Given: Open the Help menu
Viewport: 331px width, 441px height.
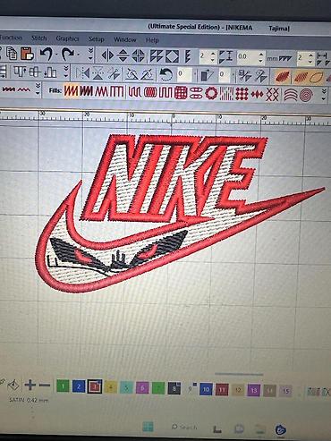Looking at the screenshot, I should [152, 40].
